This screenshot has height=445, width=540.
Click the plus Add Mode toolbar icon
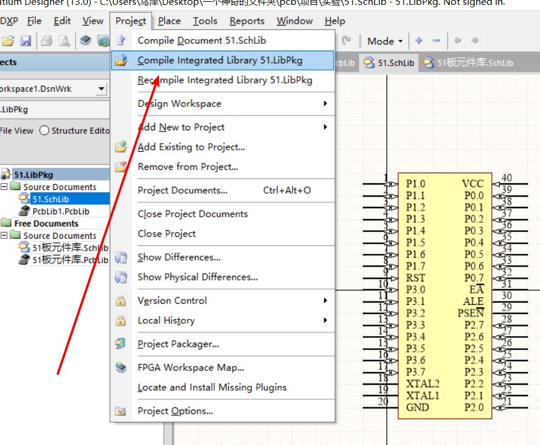[x=419, y=41]
